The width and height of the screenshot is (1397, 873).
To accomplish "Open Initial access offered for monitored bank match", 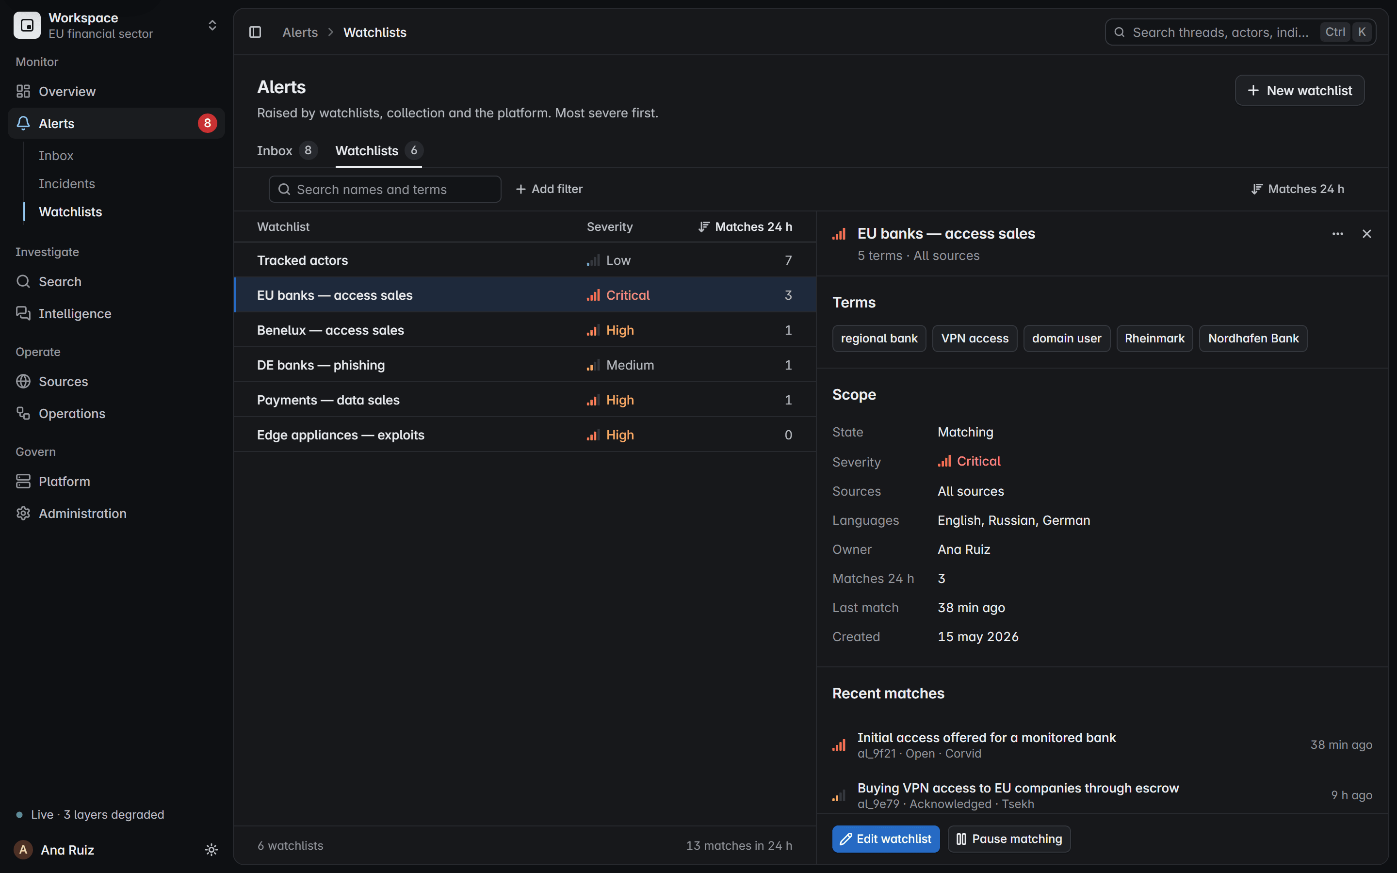I will click(1102, 745).
